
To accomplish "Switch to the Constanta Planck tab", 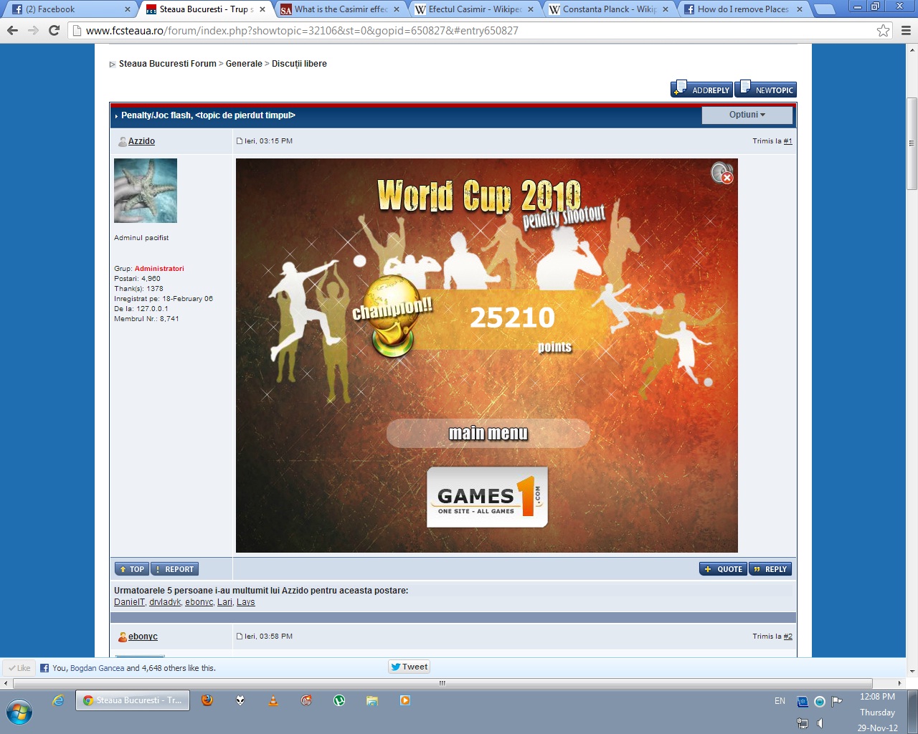I will [608, 9].
